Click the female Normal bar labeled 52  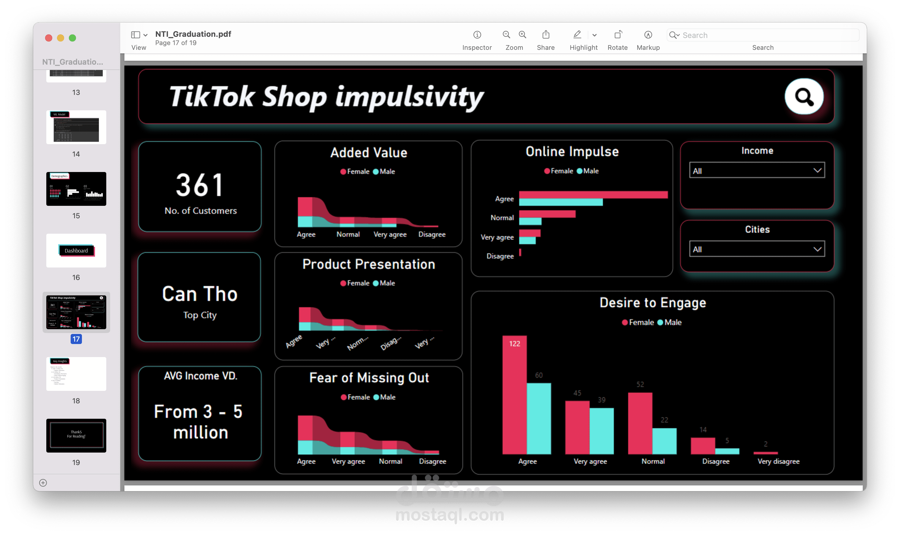pos(640,423)
